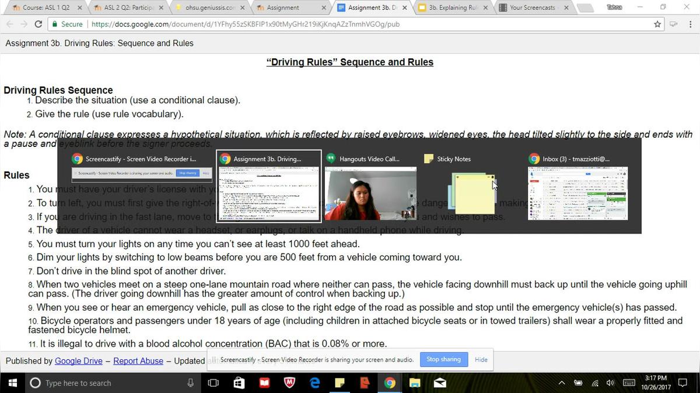
Task: Show hidden system tray icons
Action: (562, 383)
